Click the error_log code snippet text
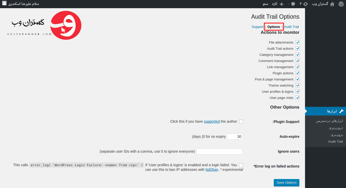The image size is (346, 188). click(87, 165)
